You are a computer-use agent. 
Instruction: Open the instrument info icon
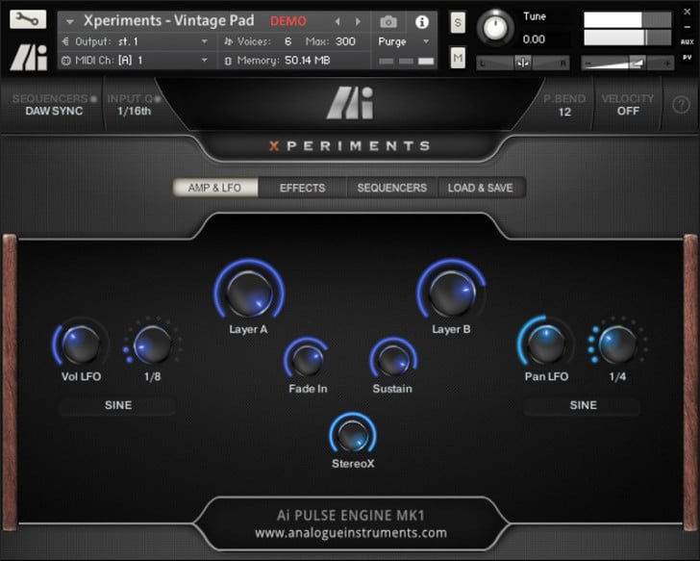[421, 21]
